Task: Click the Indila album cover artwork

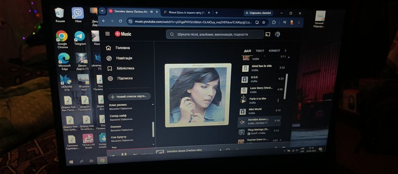Action: (198, 95)
